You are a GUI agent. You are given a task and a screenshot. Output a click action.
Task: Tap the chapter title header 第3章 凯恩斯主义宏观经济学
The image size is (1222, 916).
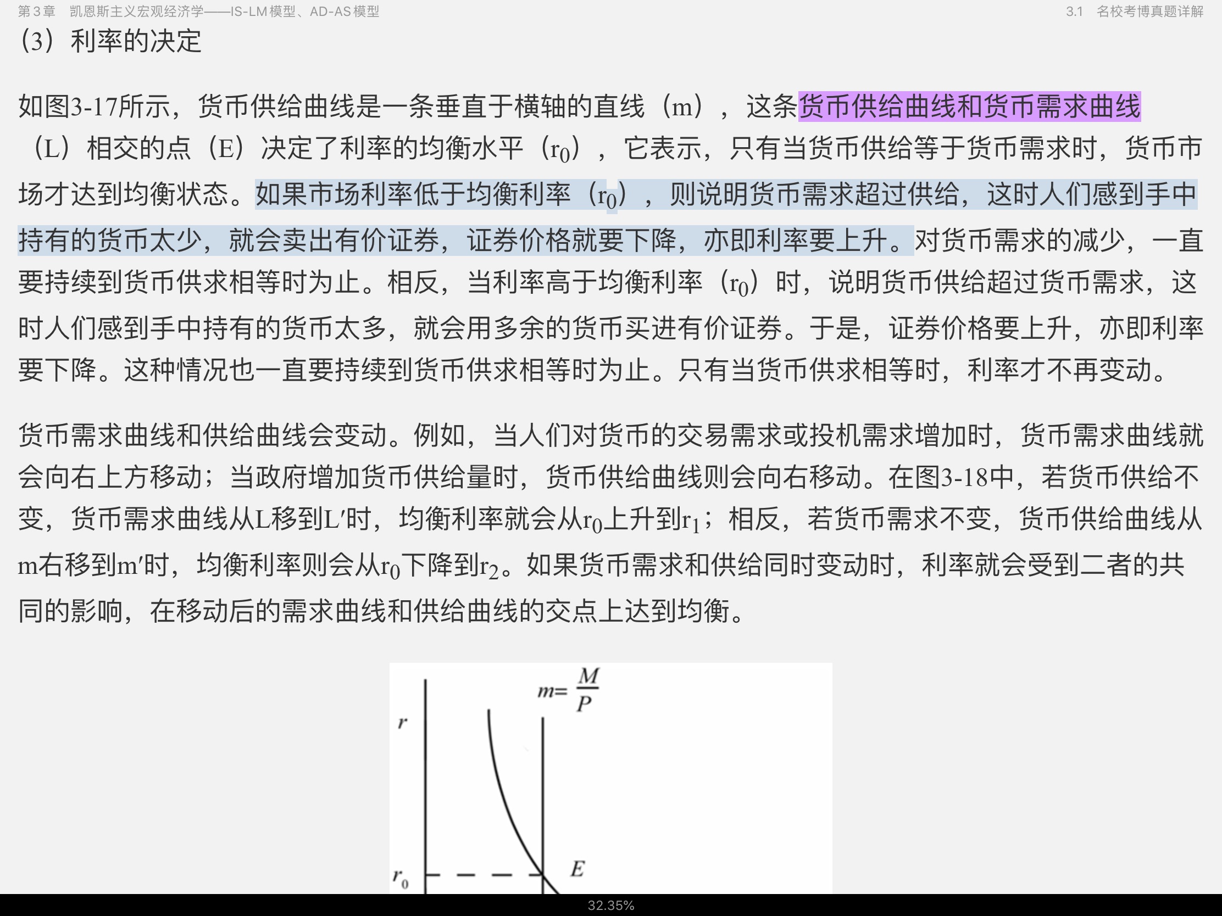click(198, 11)
